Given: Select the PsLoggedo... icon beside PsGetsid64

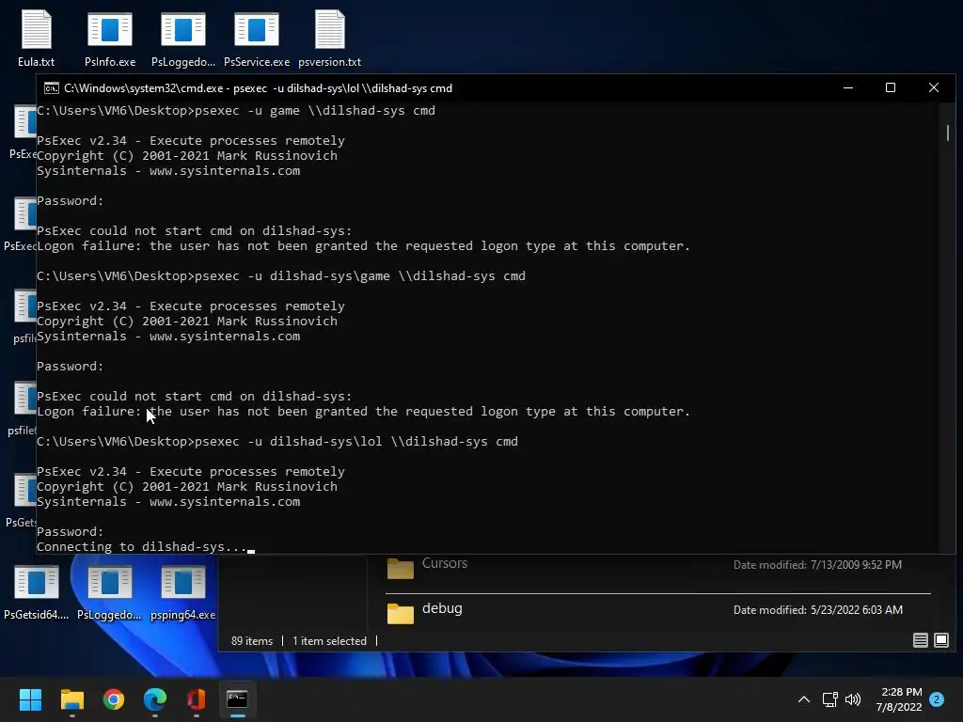Looking at the screenshot, I should coord(109,592).
